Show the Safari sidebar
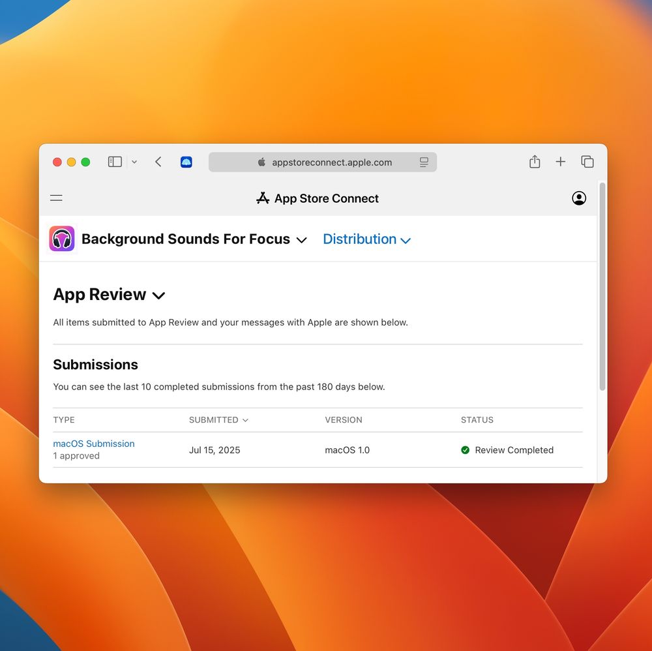Viewport: 652px width, 651px height. [115, 162]
